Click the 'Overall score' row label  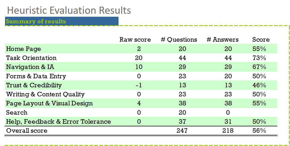click(x=27, y=131)
